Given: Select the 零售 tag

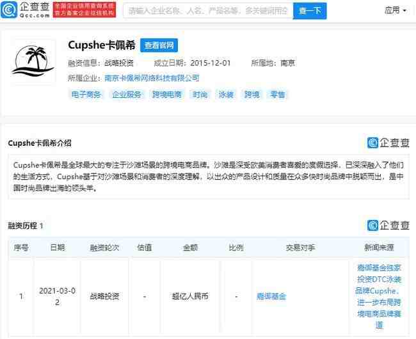Looking at the screenshot, I should point(278,95).
